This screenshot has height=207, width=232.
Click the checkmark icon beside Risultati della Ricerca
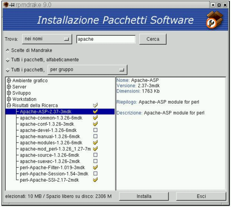pos(95,105)
